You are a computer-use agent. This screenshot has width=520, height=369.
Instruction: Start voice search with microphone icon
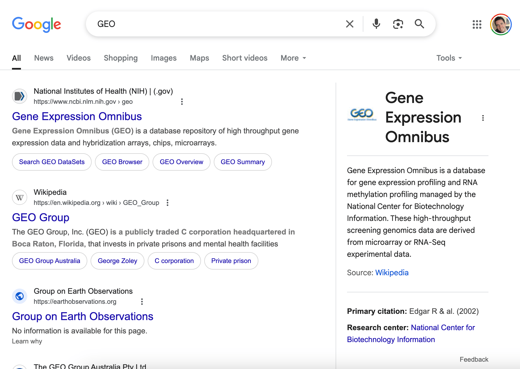pos(376,24)
